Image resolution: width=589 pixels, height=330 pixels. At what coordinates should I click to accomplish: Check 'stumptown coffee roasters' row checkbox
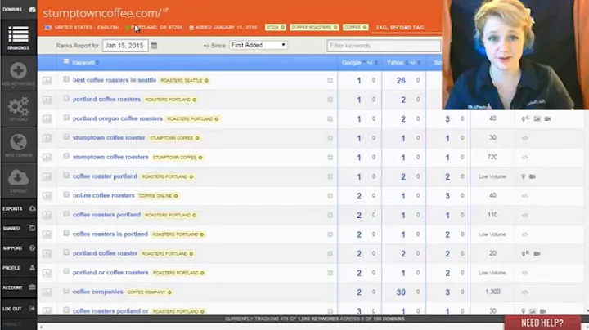point(66,156)
